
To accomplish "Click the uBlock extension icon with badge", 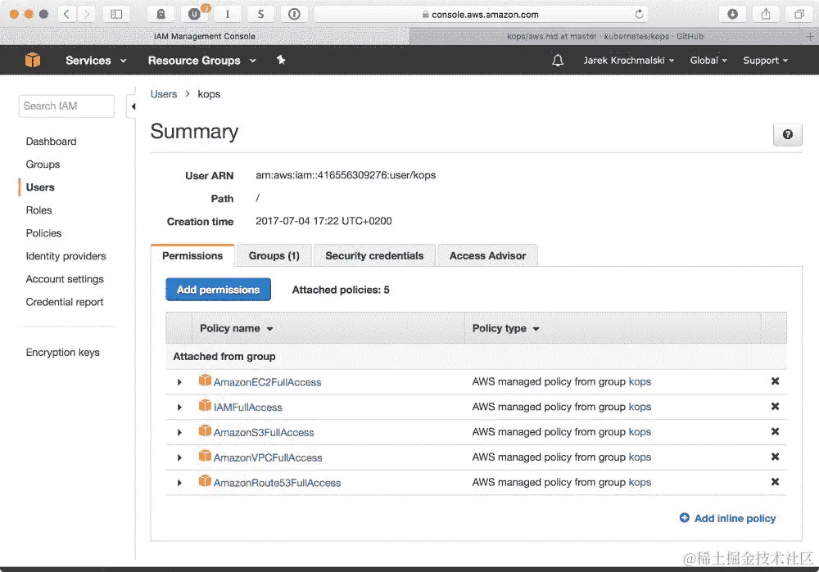I will coord(195,14).
